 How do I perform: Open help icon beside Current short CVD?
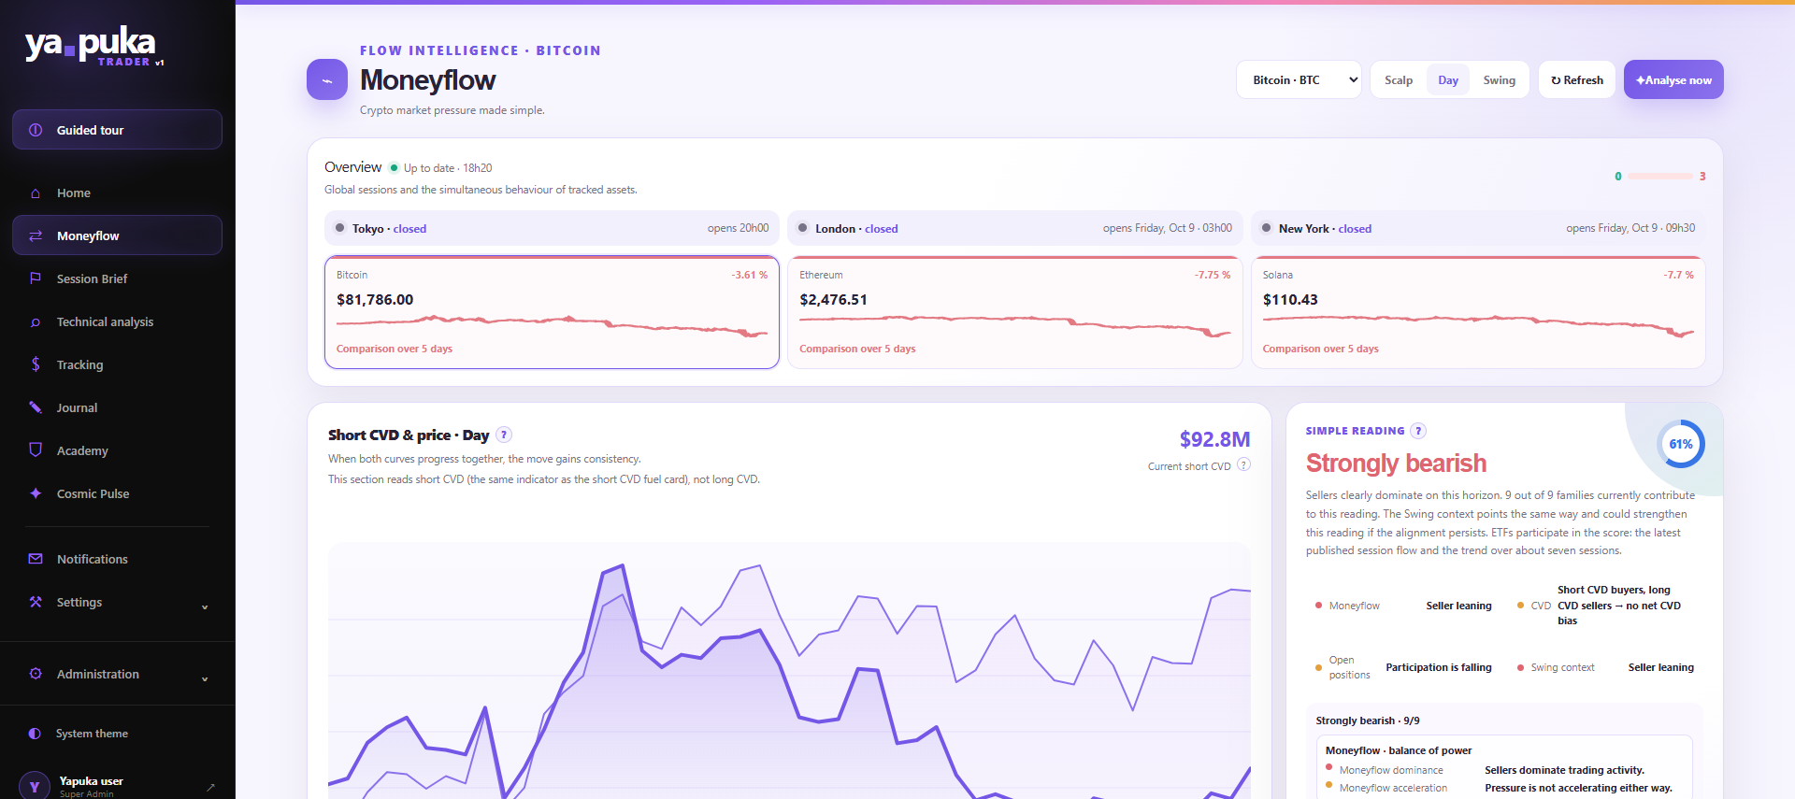[x=1243, y=464]
